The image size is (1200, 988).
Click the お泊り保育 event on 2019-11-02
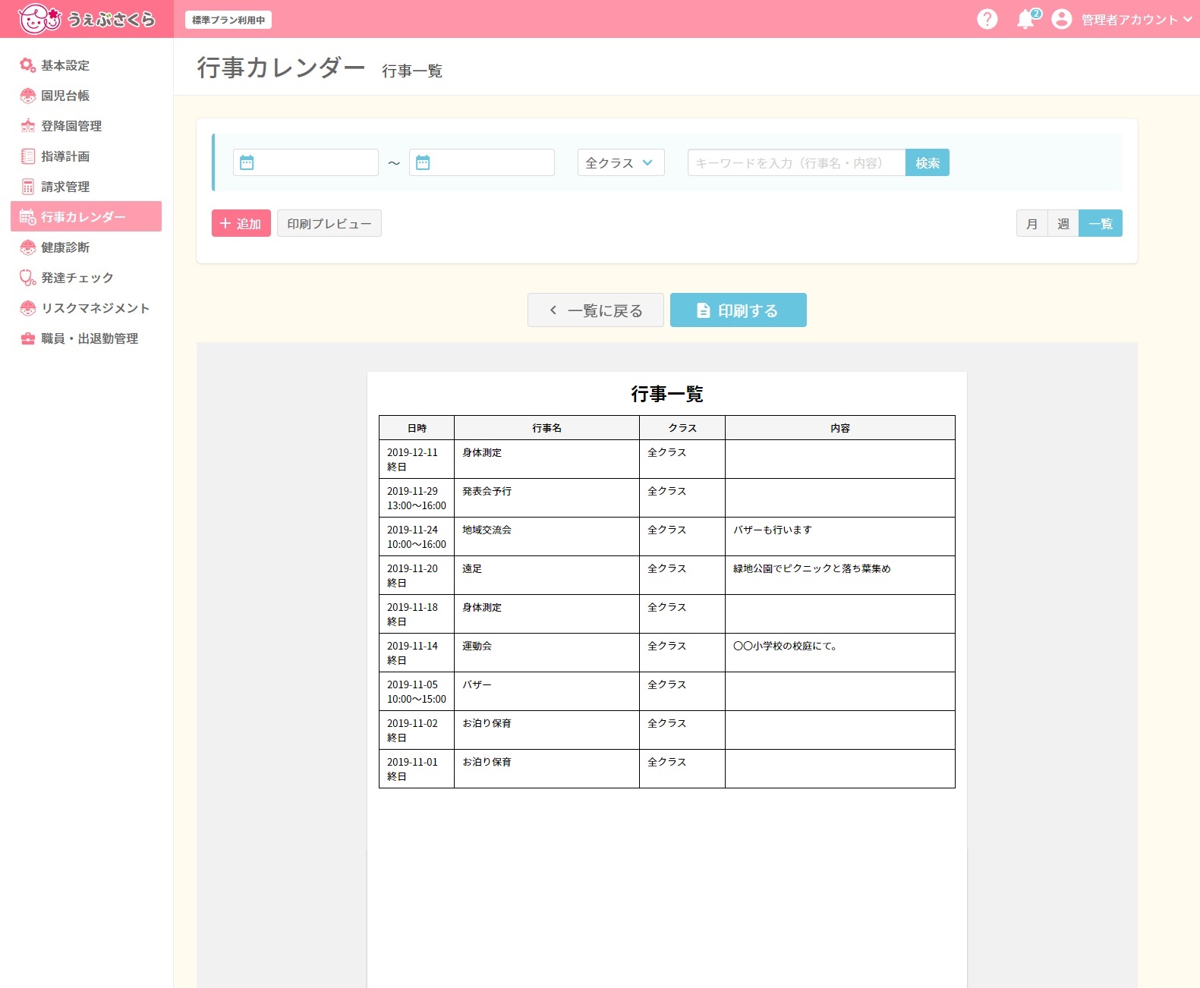pyautogui.click(x=487, y=723)
